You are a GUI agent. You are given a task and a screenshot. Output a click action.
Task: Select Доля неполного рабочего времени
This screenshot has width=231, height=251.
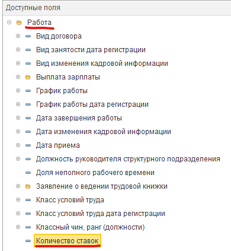[x=95, y=173]
